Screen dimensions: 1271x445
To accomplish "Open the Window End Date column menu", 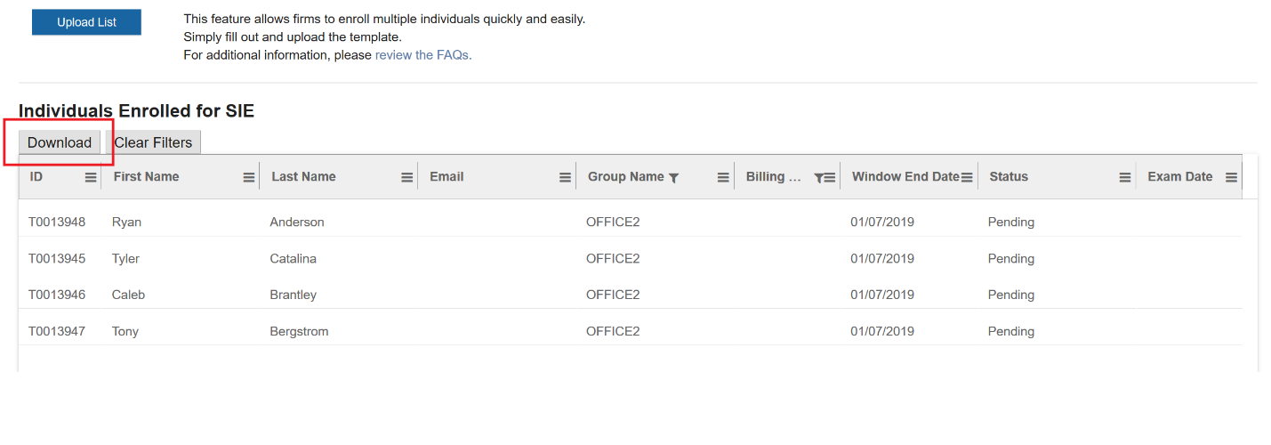I will coord(967,177).
